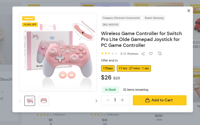Select the second product thumbnail
Screen dimensions: 200x125
coord(44,101)
